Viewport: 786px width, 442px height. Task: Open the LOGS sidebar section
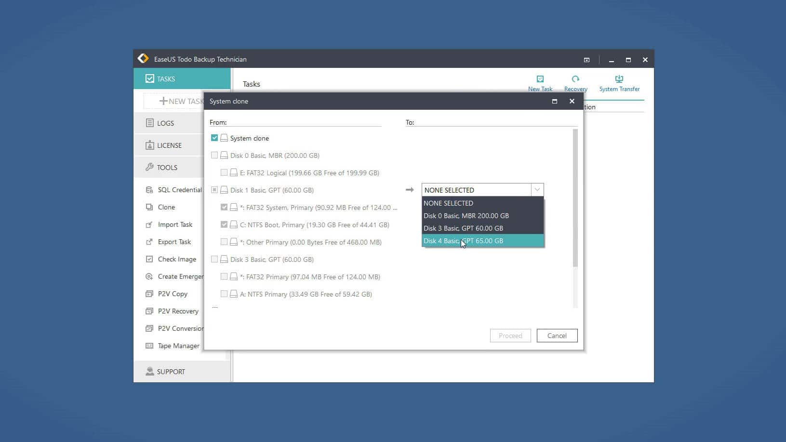(169, 123)
